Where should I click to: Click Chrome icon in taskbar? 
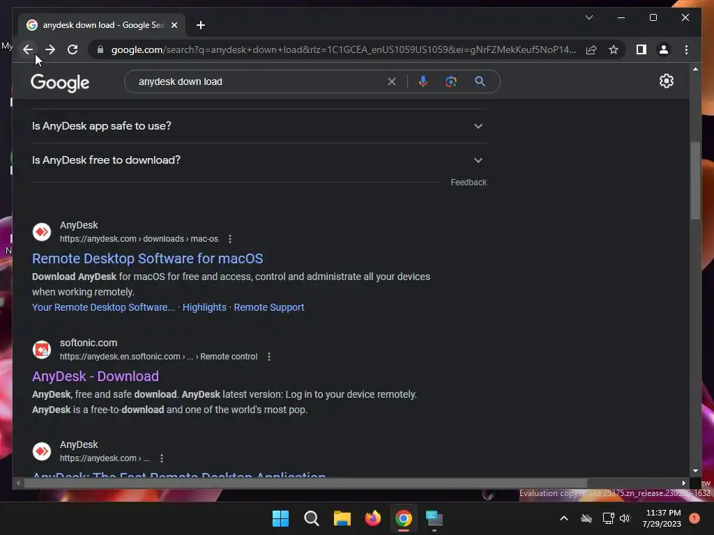tap(404, 518)
